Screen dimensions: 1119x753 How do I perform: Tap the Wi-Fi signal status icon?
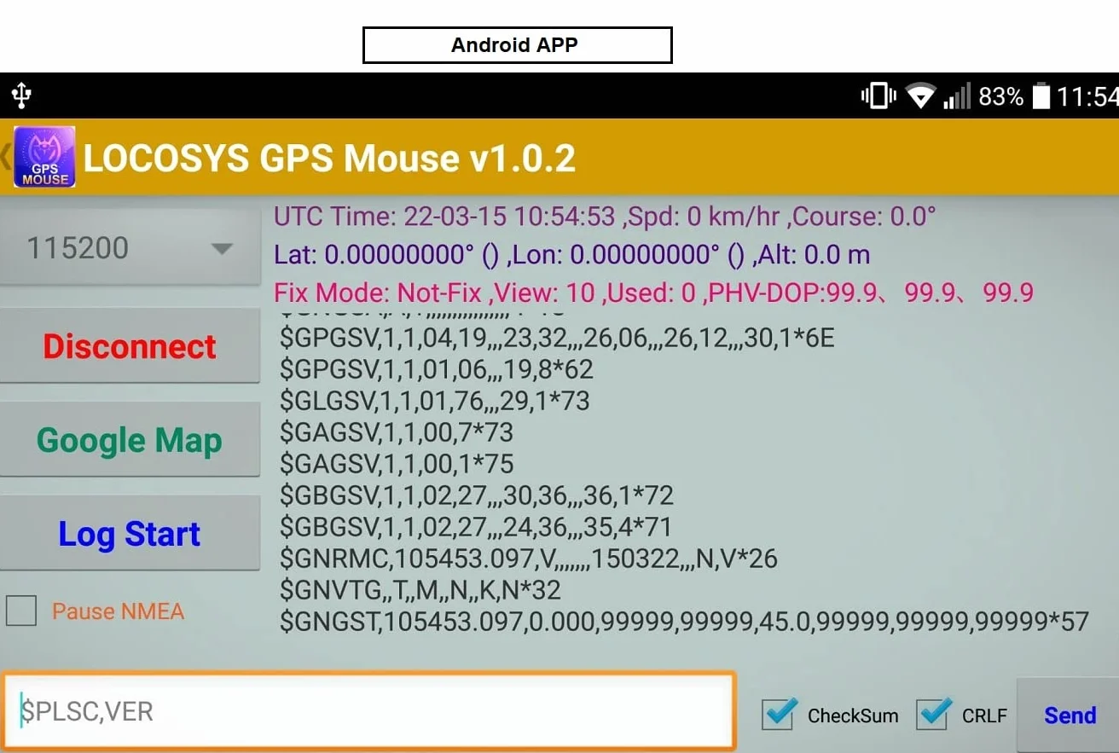[921, 96]
